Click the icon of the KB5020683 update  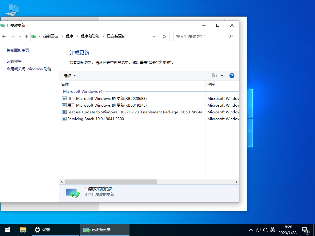point(64,99)
